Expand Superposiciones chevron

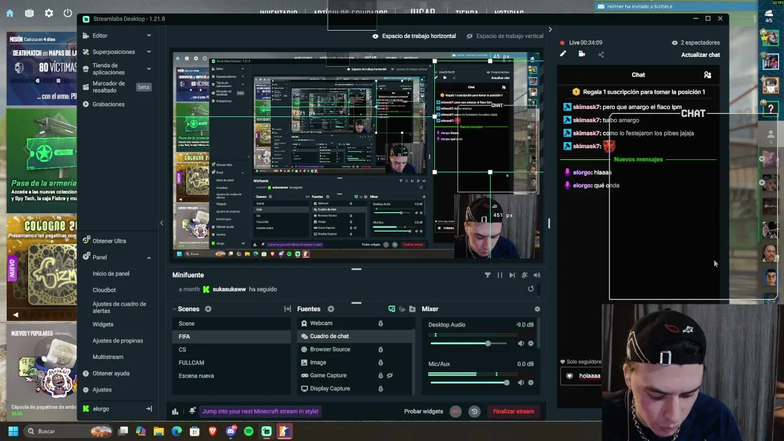[149, 52]
